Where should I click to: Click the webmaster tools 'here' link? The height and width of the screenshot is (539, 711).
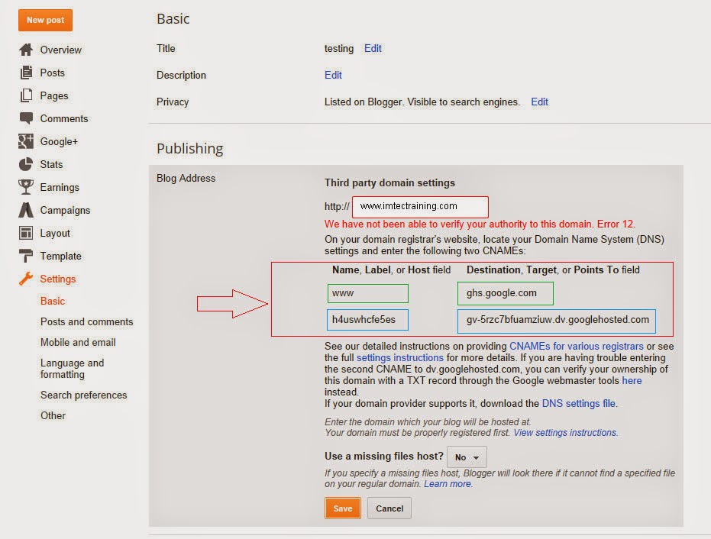(632, 380)
